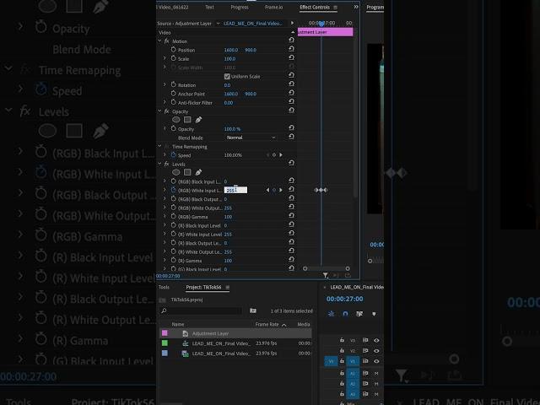Screen dimensions: 540x405
Task: Create ellipse mask under Levels in Effect Controls
Action: pos(176,172)
